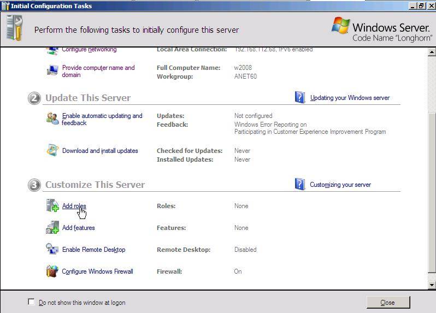Click the Initial Configuration Tasks title bar icon
This screenshot has width=436, height=313.
point(5,5)
